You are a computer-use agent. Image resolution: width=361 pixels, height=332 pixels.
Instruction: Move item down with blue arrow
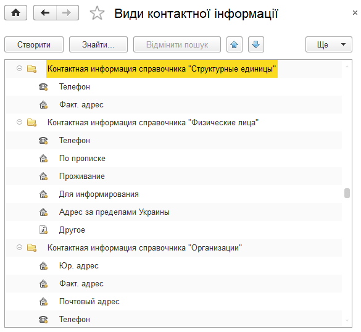coord(255,44)
